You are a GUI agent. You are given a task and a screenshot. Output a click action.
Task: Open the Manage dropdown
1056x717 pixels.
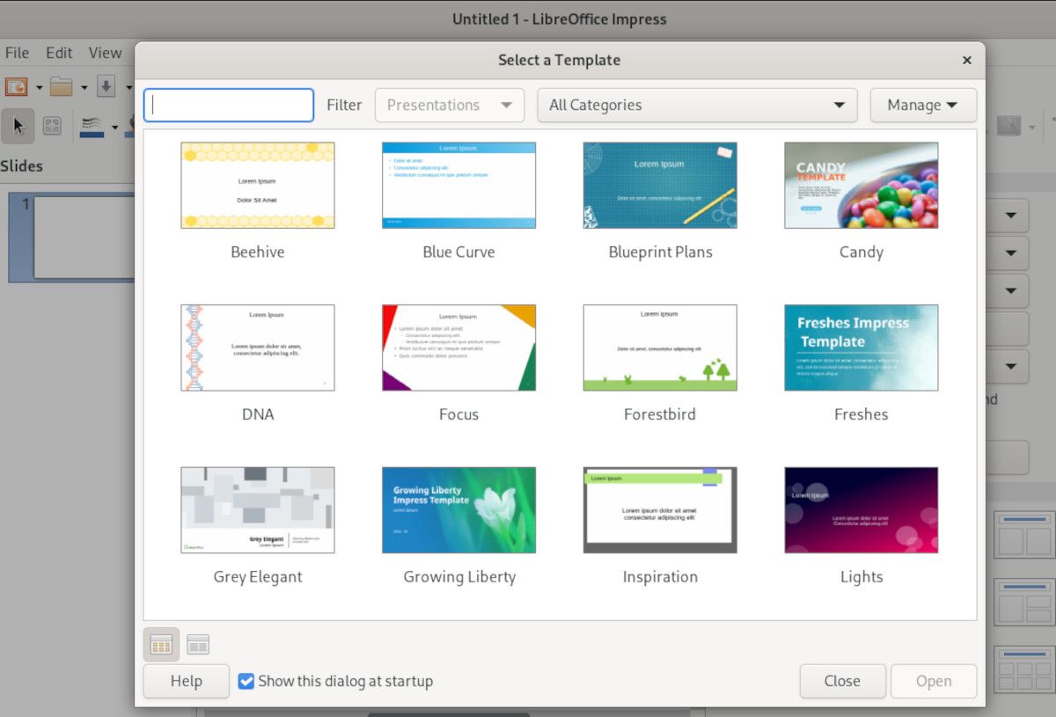(x=922, y=105)
